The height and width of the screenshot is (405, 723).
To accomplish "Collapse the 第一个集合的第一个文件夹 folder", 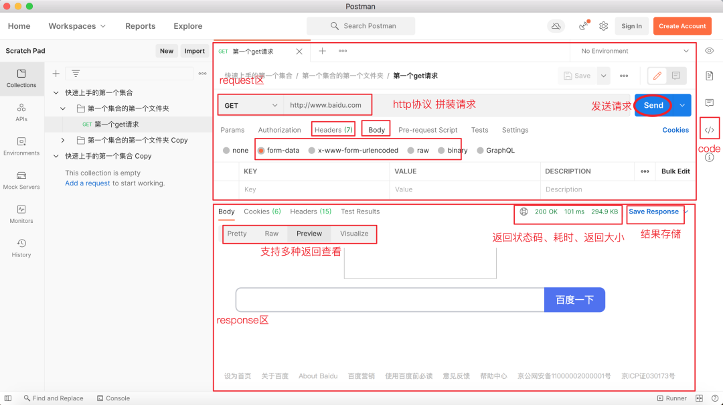I will pos(63,108).
